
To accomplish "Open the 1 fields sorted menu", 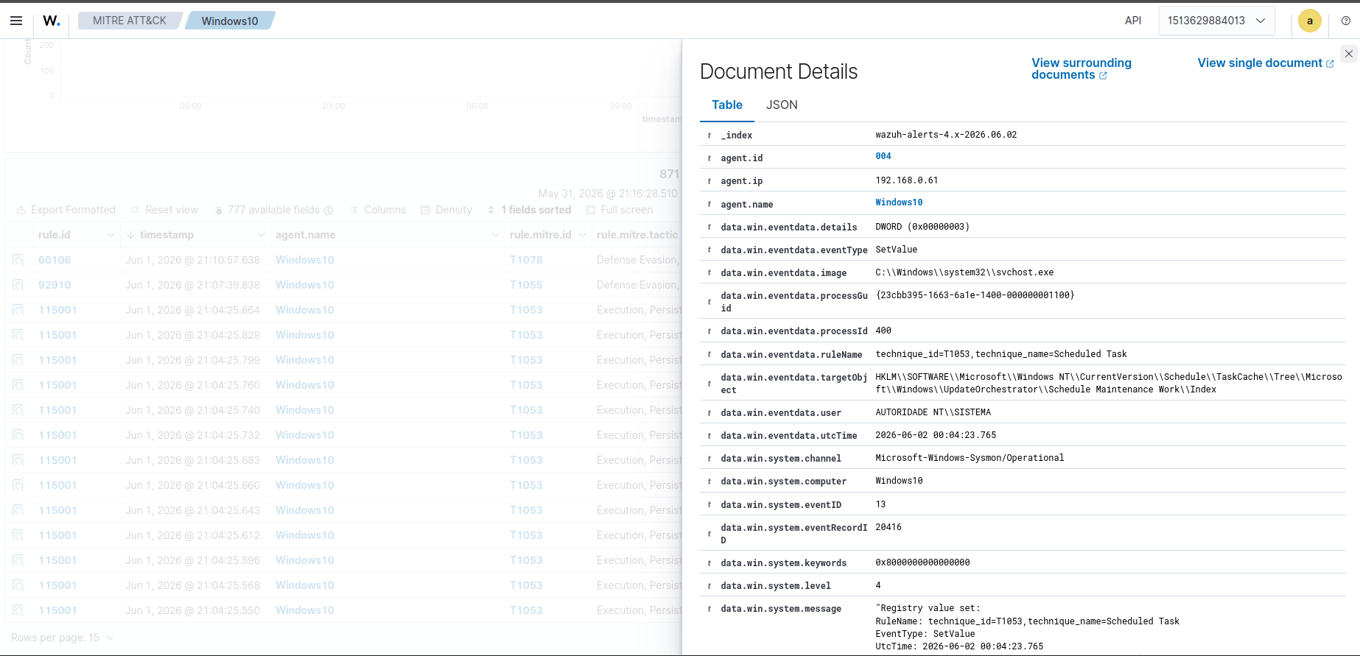I will [x=529, y=210].
